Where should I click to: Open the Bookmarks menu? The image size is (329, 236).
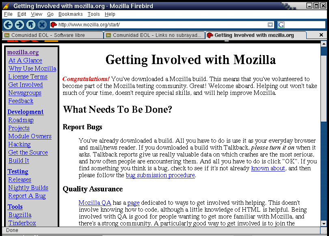click(x=71, y=14)
